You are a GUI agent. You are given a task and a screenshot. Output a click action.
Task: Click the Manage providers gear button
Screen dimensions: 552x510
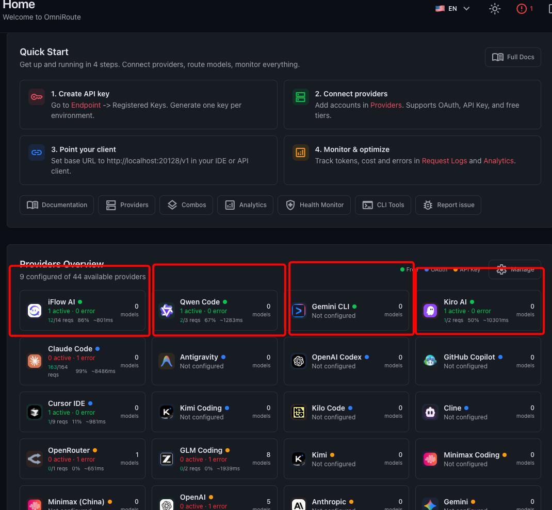pos(515,269)
